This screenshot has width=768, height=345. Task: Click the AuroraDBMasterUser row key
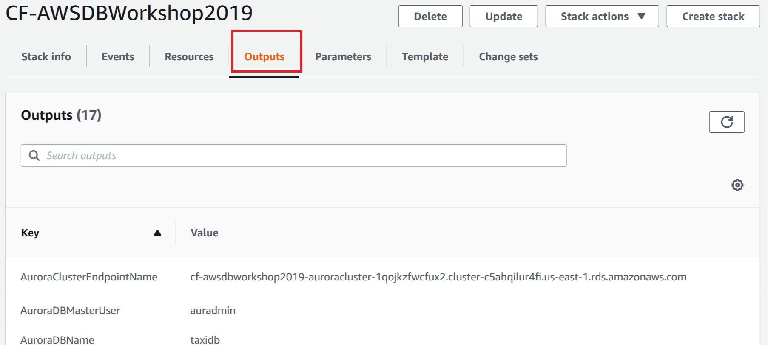coord(70,310)
